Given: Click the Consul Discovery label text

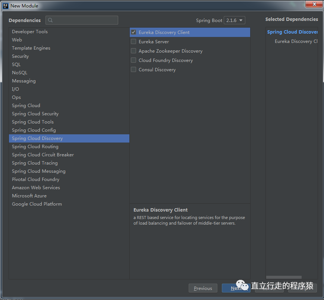Looking at the screenshot, I should pos(157,70).
